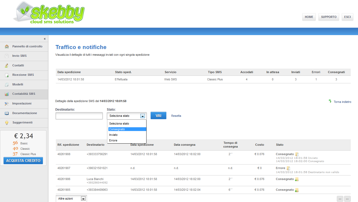Expand status icon for shipment 48261905

point(297,190)
